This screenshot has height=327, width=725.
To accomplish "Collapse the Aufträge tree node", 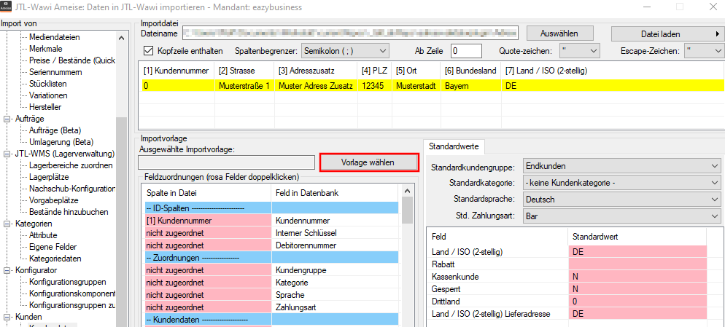I will click(x=7, y=119).
